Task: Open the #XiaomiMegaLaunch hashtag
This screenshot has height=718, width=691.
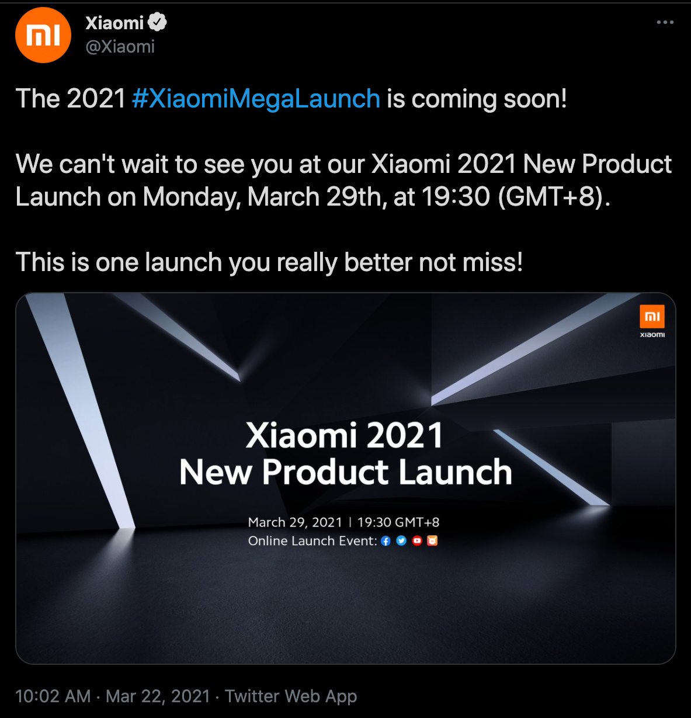Action: pos(256,98)
